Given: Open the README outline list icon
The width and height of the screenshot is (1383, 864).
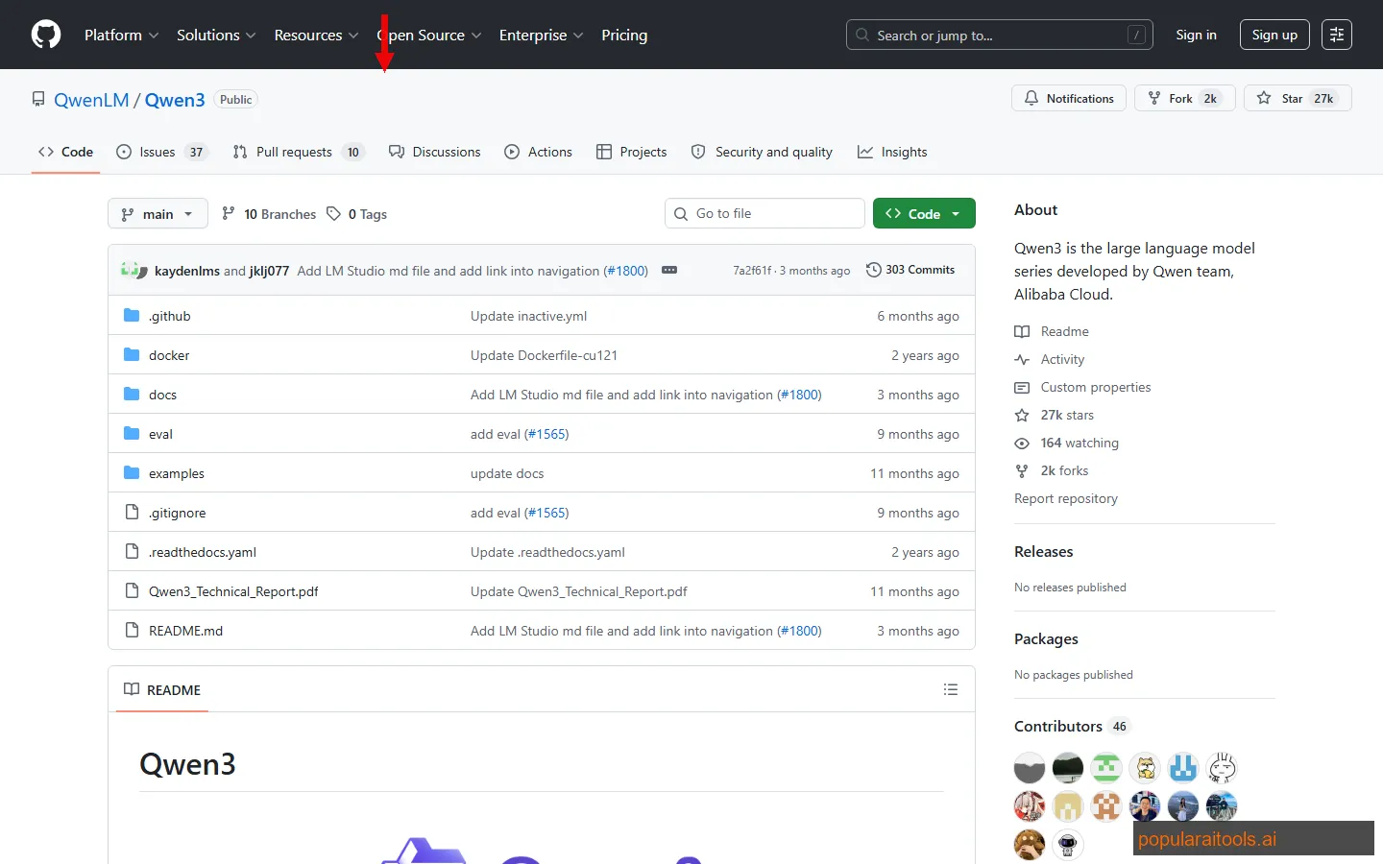Looking at the screenshot, I should [x=950, y=689].
